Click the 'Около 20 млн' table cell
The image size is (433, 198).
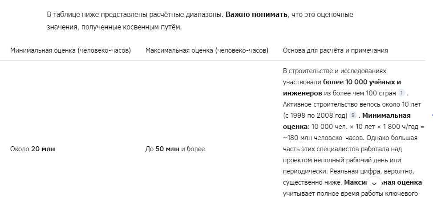pos(32,149)
